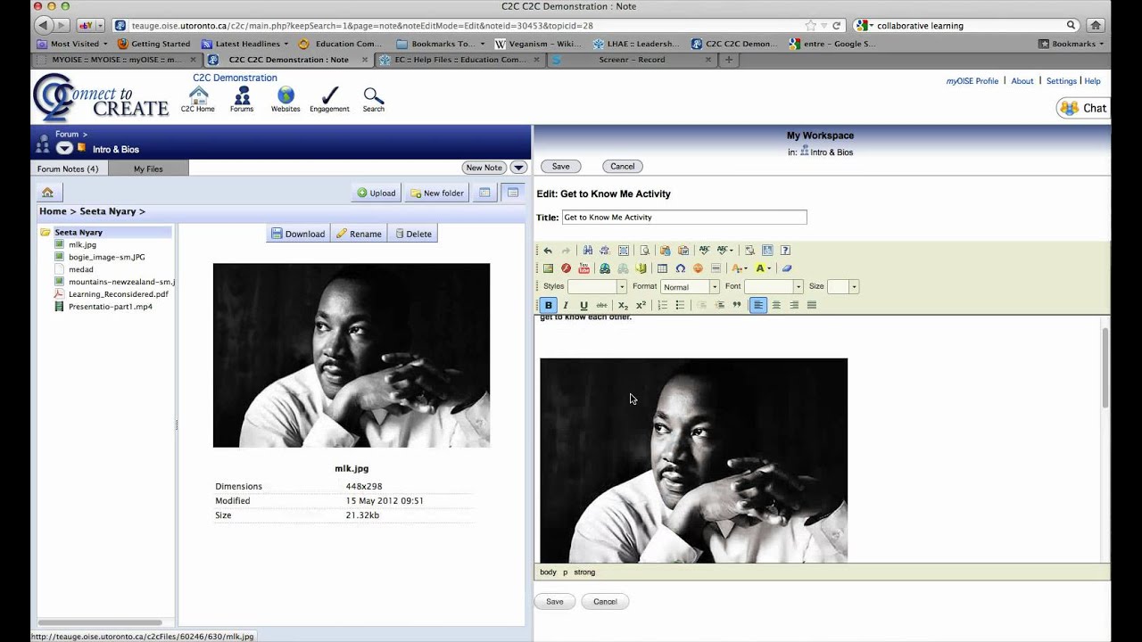This screenshot has height=642, width=1142.
Task: Click the Replace icon in the editor toolbar
Action: pos(605,251)
